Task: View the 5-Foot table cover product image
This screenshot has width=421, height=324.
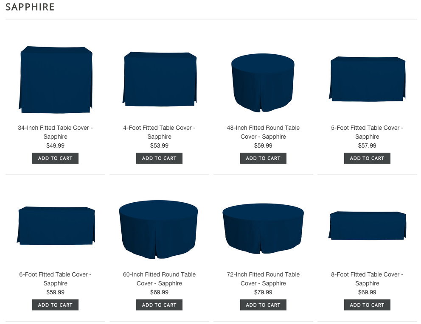Action: point(367,79)
